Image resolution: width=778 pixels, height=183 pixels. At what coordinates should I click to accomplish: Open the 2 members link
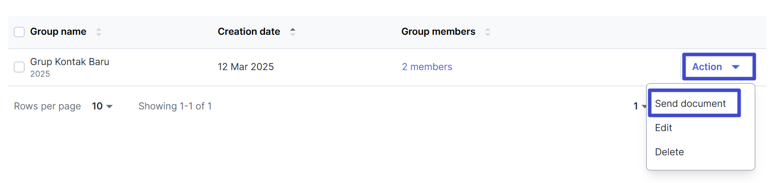click(427, 67)
